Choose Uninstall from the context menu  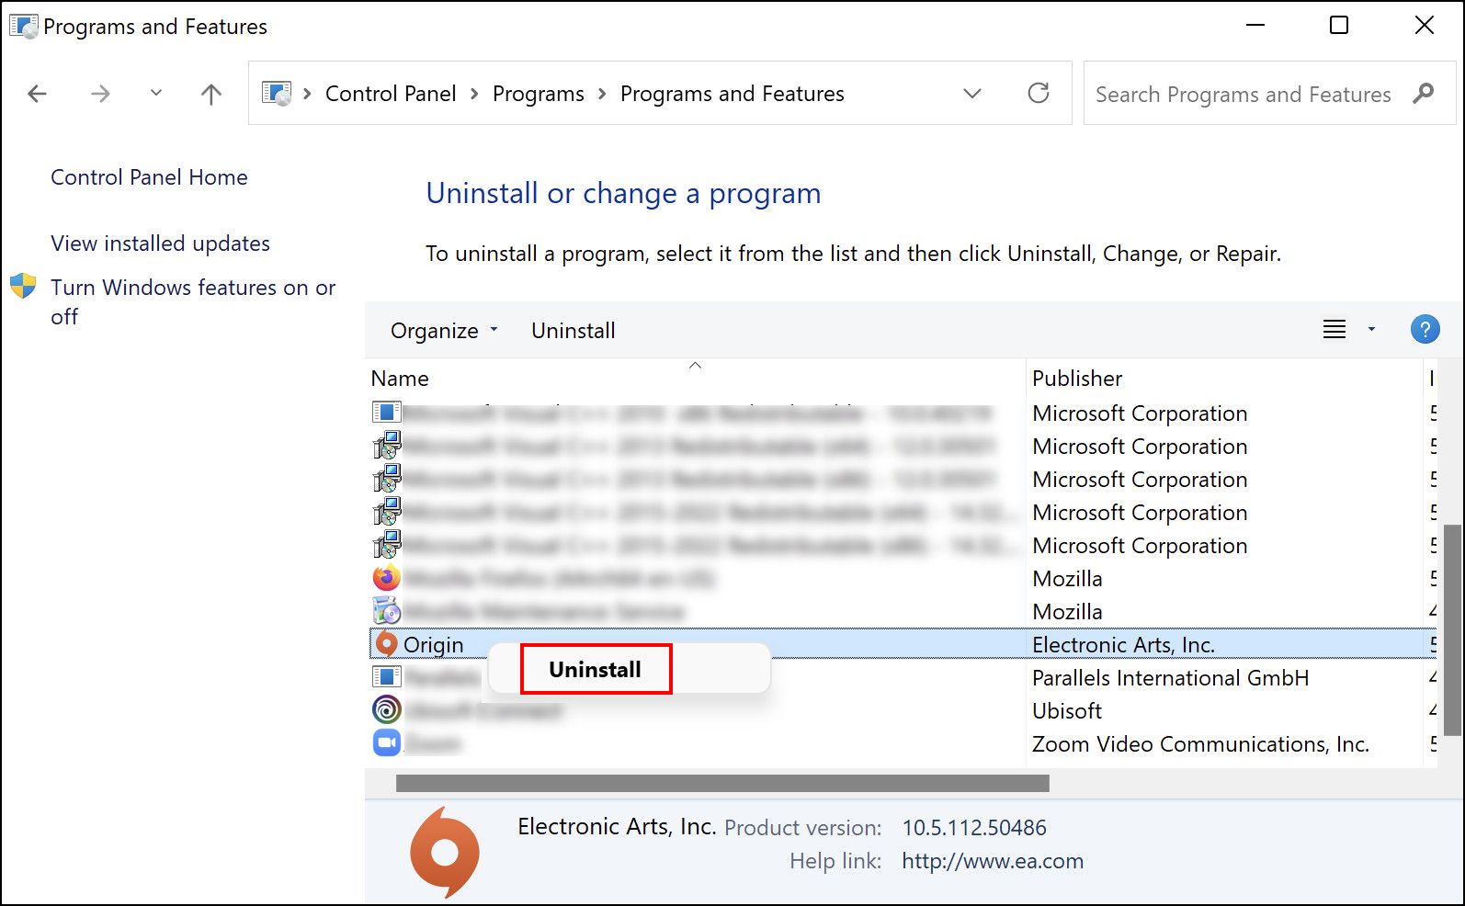pos(596,670)
